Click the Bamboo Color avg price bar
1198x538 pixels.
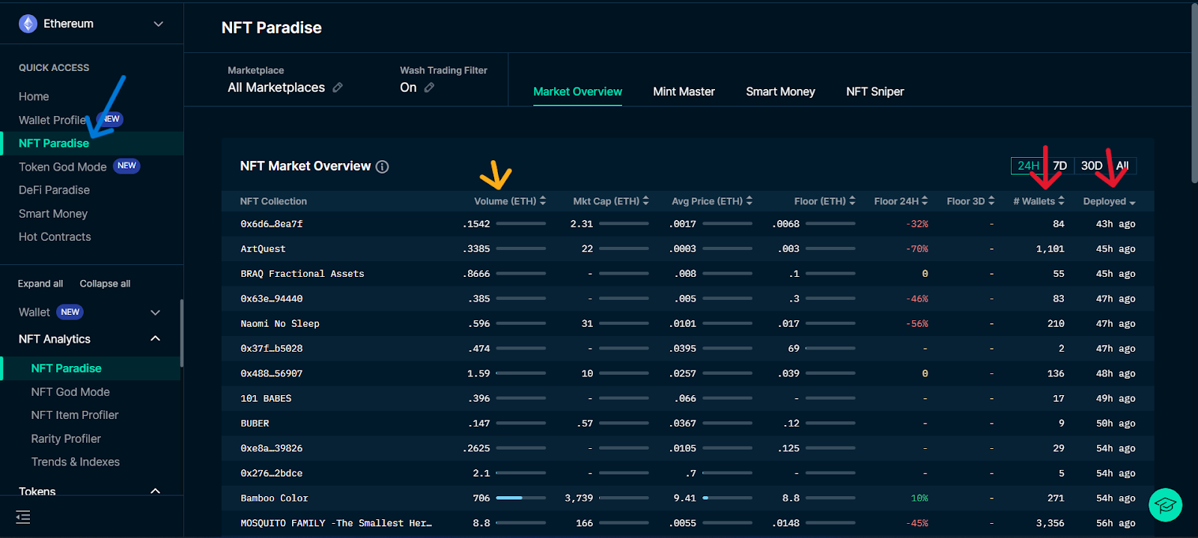[x=727, y=498]
